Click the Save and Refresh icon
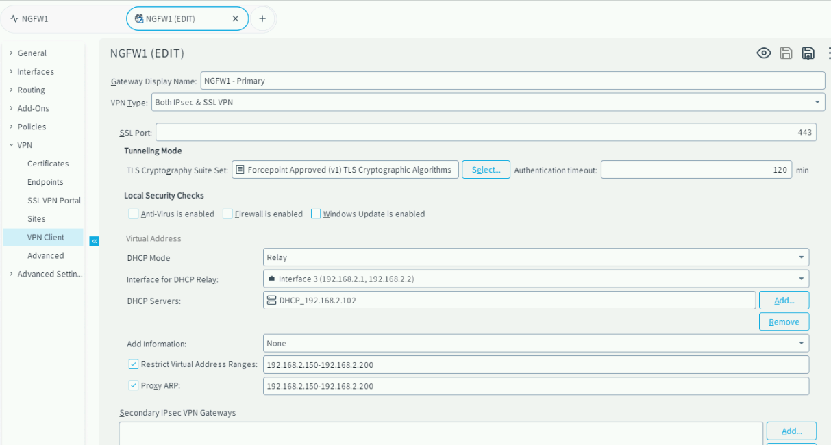Screen dimensions: 831x445 808,53
